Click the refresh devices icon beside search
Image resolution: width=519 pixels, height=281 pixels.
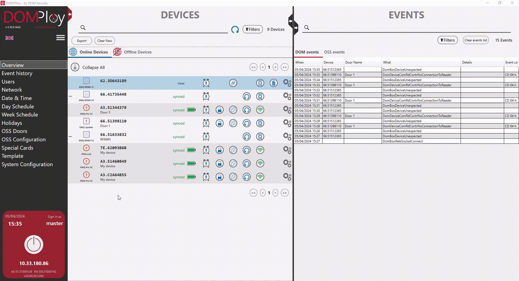tap(235, 29)
